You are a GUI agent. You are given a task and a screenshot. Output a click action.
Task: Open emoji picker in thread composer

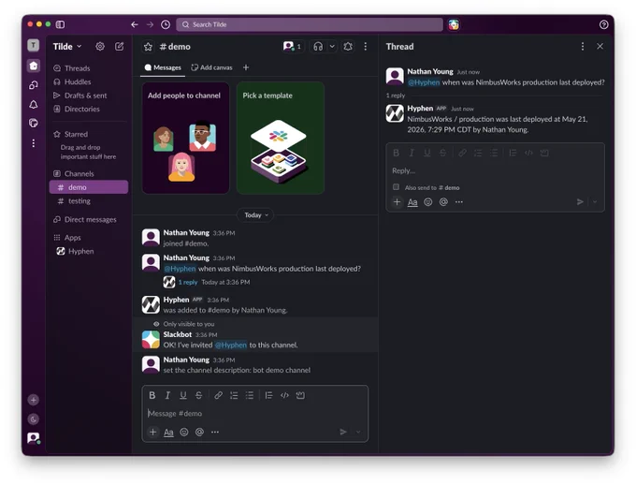pos(428,202)
